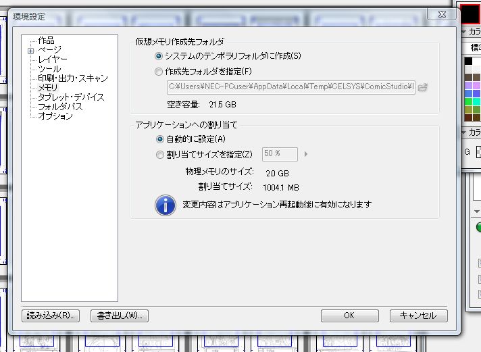481x352 pixels.
Task: Select メモリ in the settings tree
Action: pyautogui.click(x=47, y=88)
